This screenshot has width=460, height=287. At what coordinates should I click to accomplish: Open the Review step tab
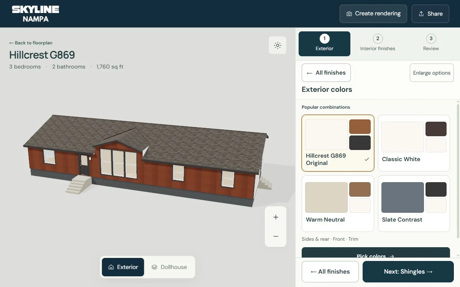[x=431, y=44]
